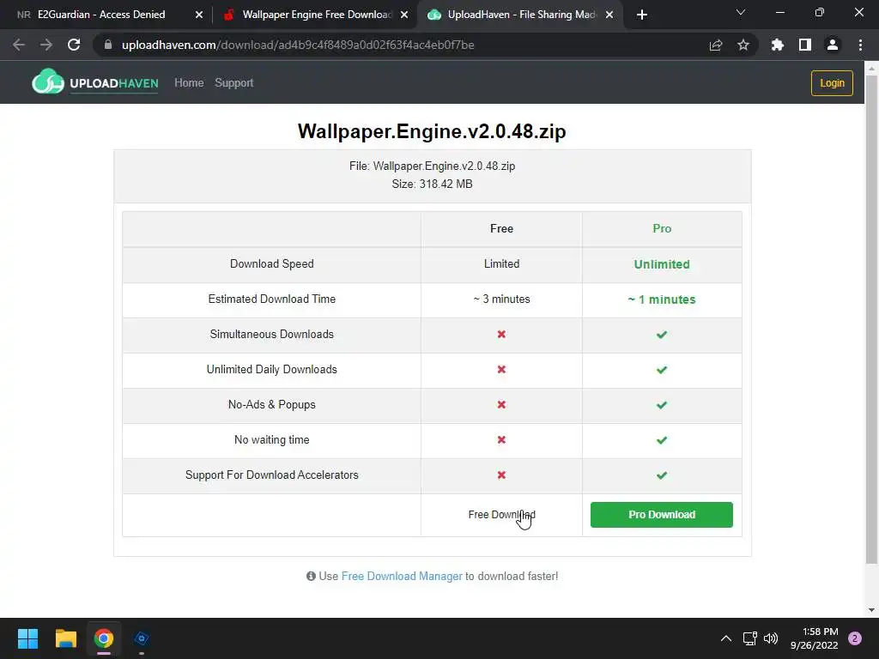
Task: Click the red X for Support For Download Accelerators
Action: 501,475
